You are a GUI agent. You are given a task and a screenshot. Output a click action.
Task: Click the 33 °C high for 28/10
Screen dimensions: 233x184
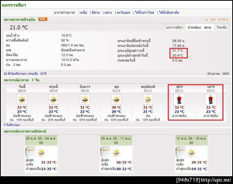(22, 108)
